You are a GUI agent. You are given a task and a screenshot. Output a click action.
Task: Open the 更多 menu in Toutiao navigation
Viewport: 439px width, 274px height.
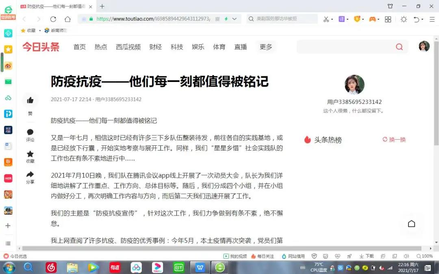(x=266, y=47)
